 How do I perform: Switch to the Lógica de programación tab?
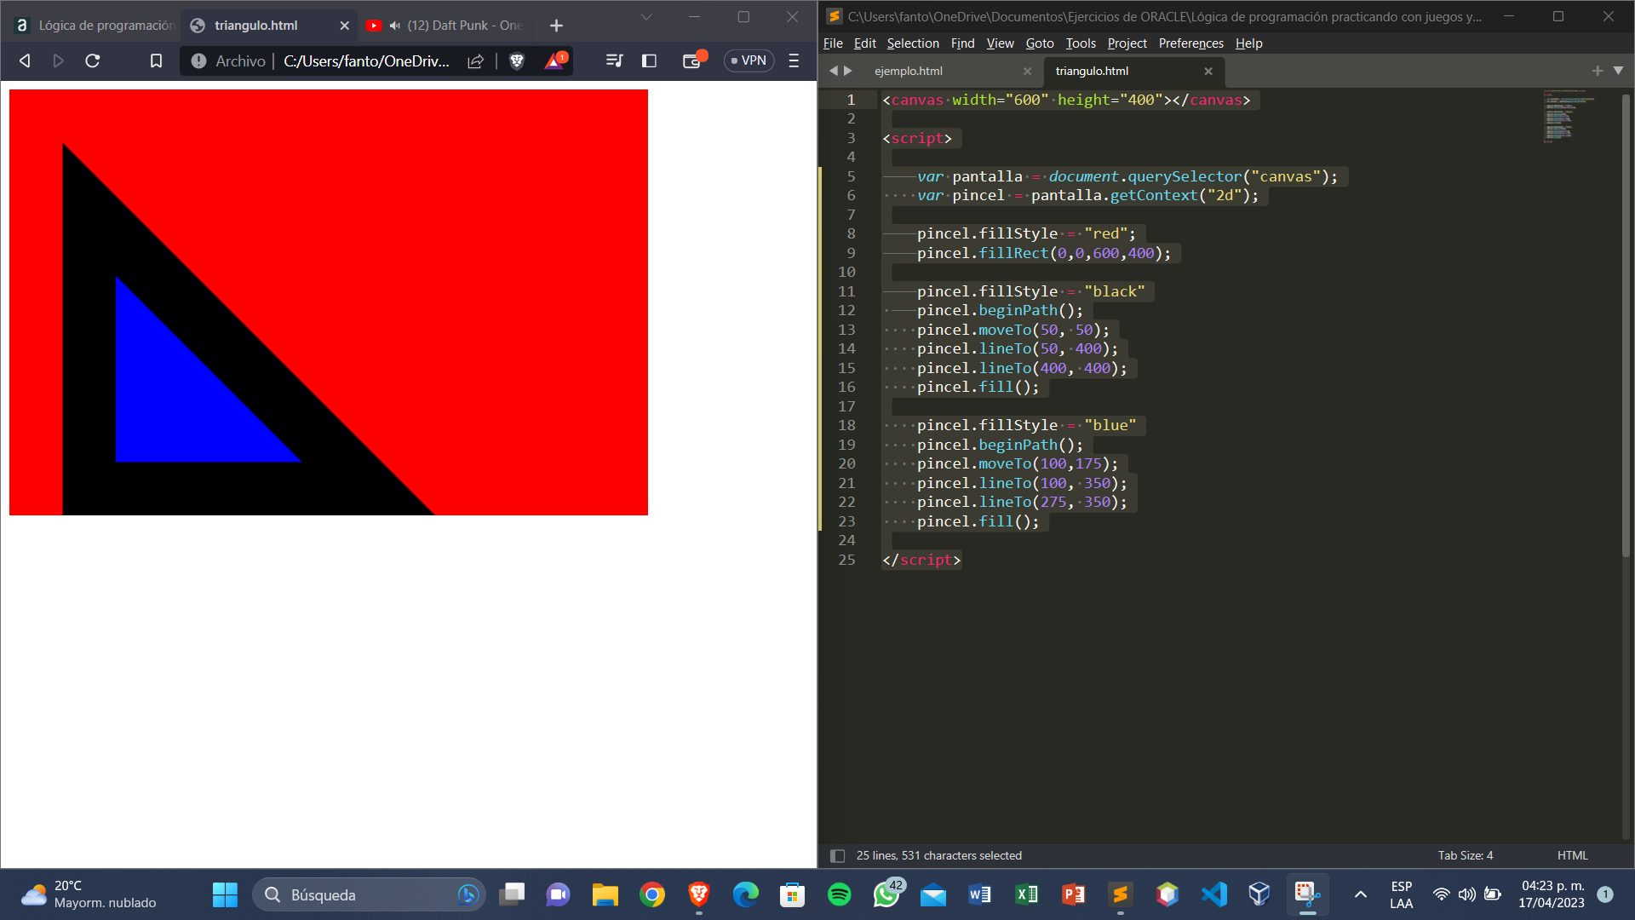pyautogui.click(x=94, y=26)
